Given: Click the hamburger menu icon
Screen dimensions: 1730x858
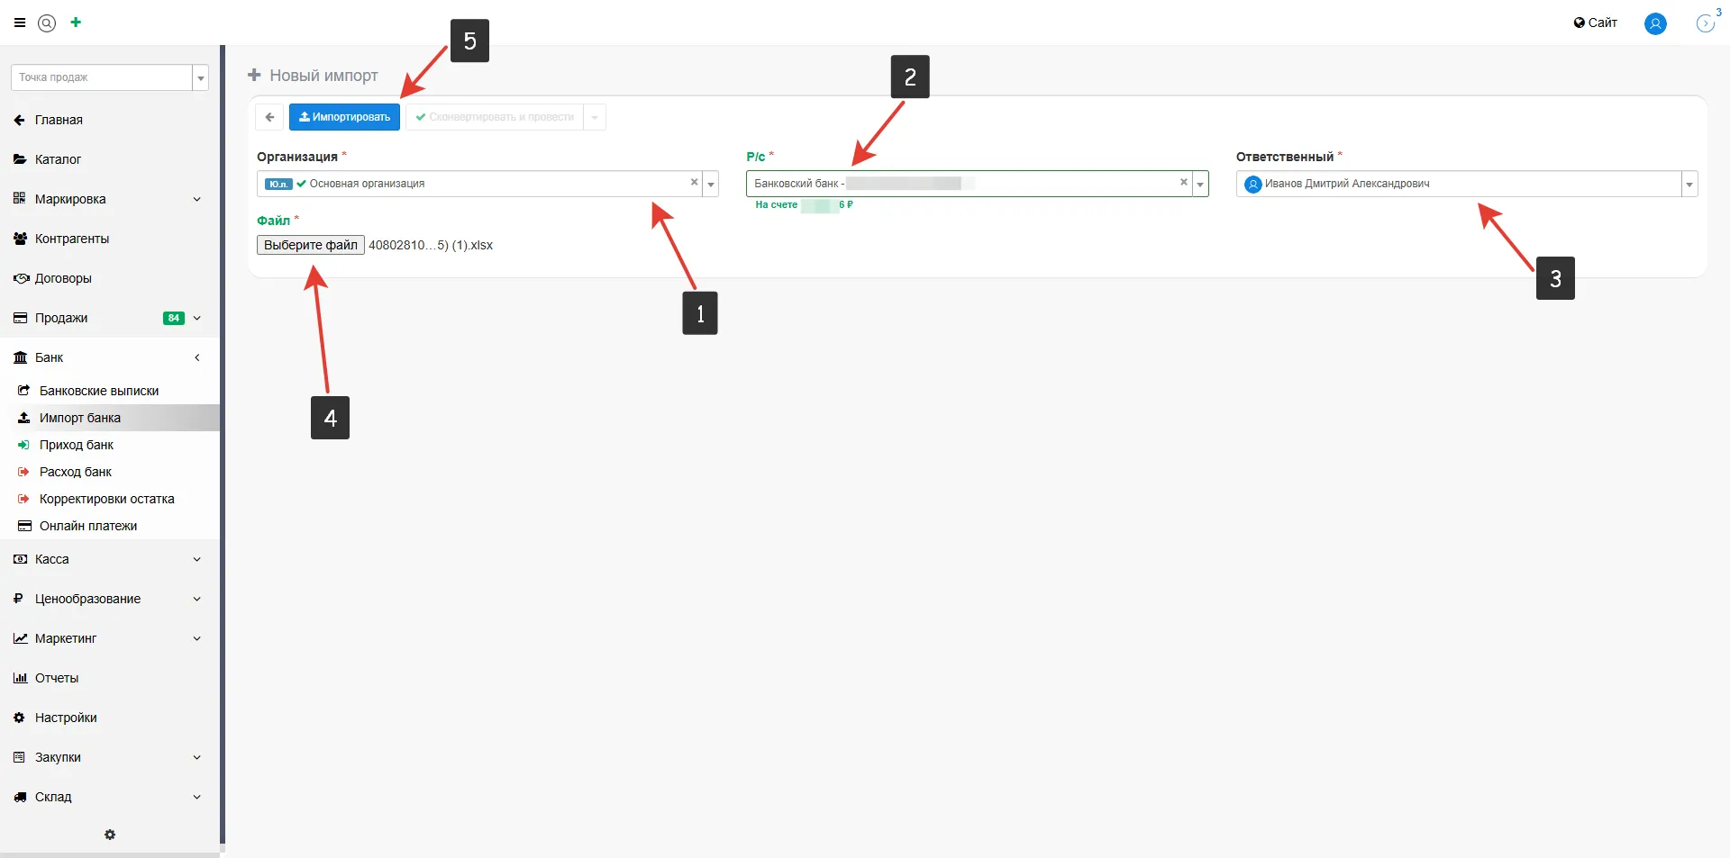Looking at the screenshot, I should pyautogui.click(x=20, y=23).
